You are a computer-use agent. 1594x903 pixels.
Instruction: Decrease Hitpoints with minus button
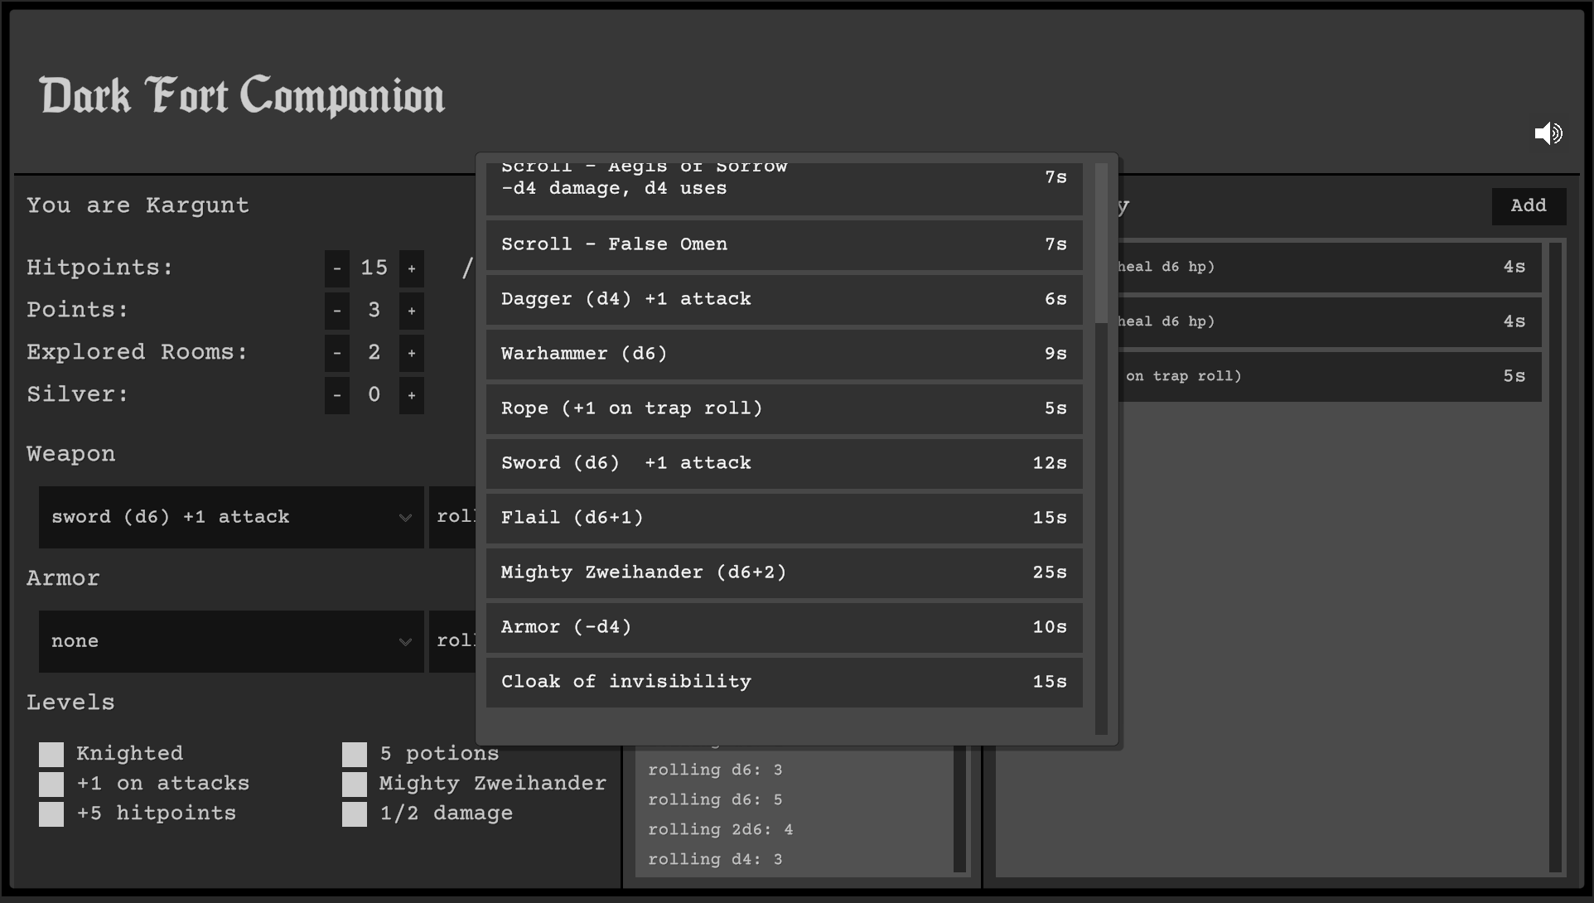[x=336, y=268]
